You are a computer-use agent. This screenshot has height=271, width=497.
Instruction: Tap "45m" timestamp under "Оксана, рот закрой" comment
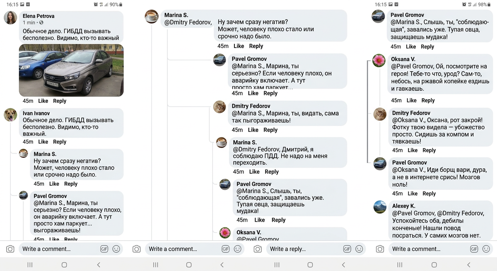point(398,151)
